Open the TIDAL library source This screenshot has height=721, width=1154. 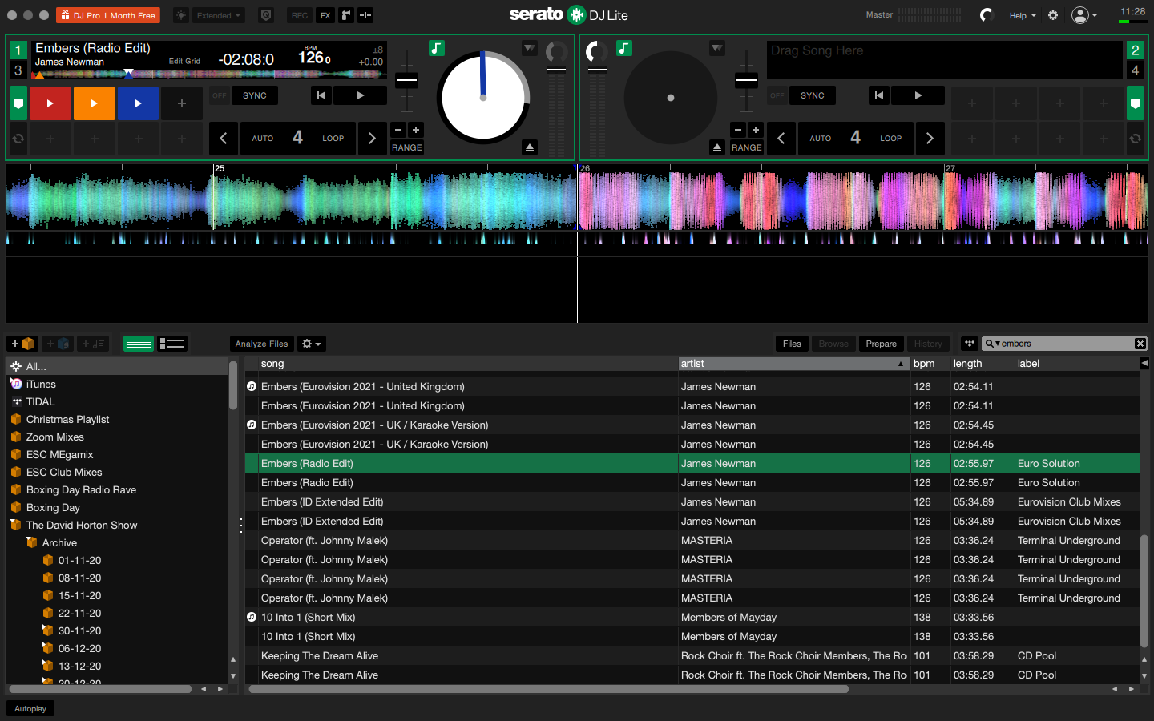tap(40, 401)
